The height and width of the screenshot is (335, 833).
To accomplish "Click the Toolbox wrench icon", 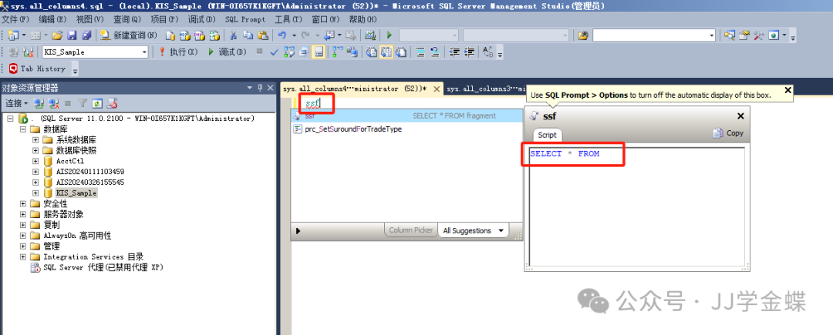I will click(759, 35).
